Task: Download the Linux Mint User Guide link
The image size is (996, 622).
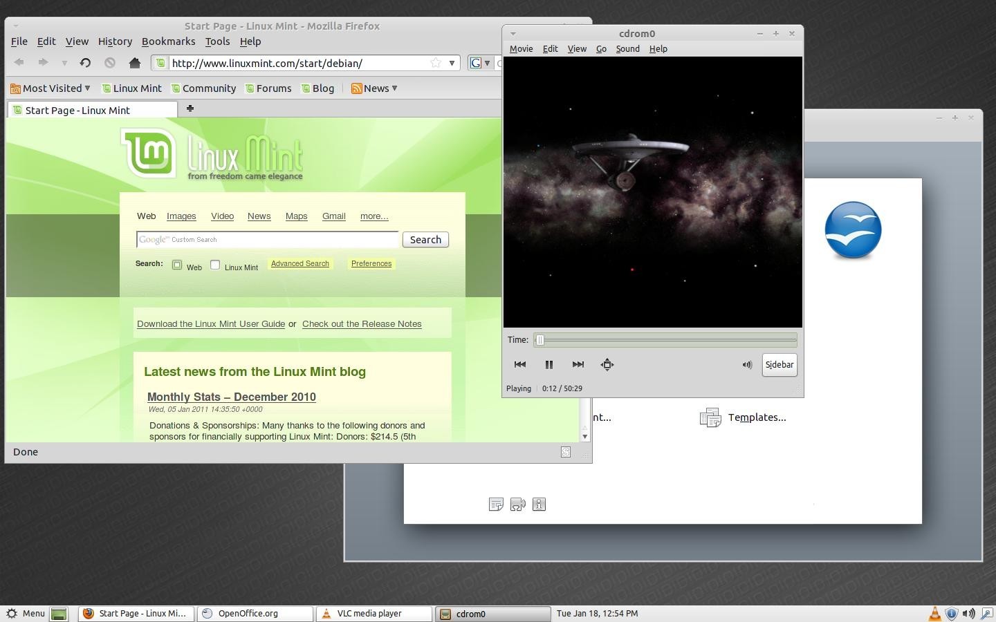Action: [x=211, y=323]
